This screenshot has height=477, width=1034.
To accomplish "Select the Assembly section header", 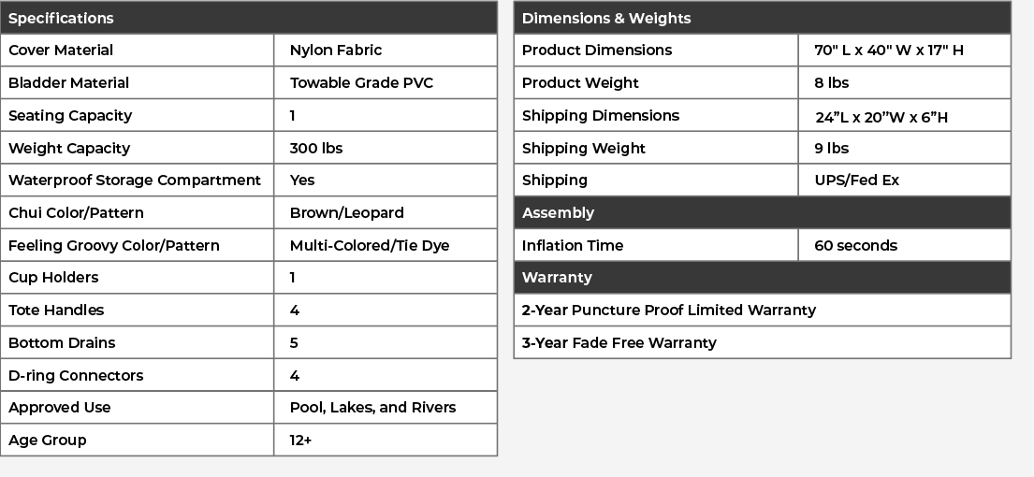I will coord(558,212).
